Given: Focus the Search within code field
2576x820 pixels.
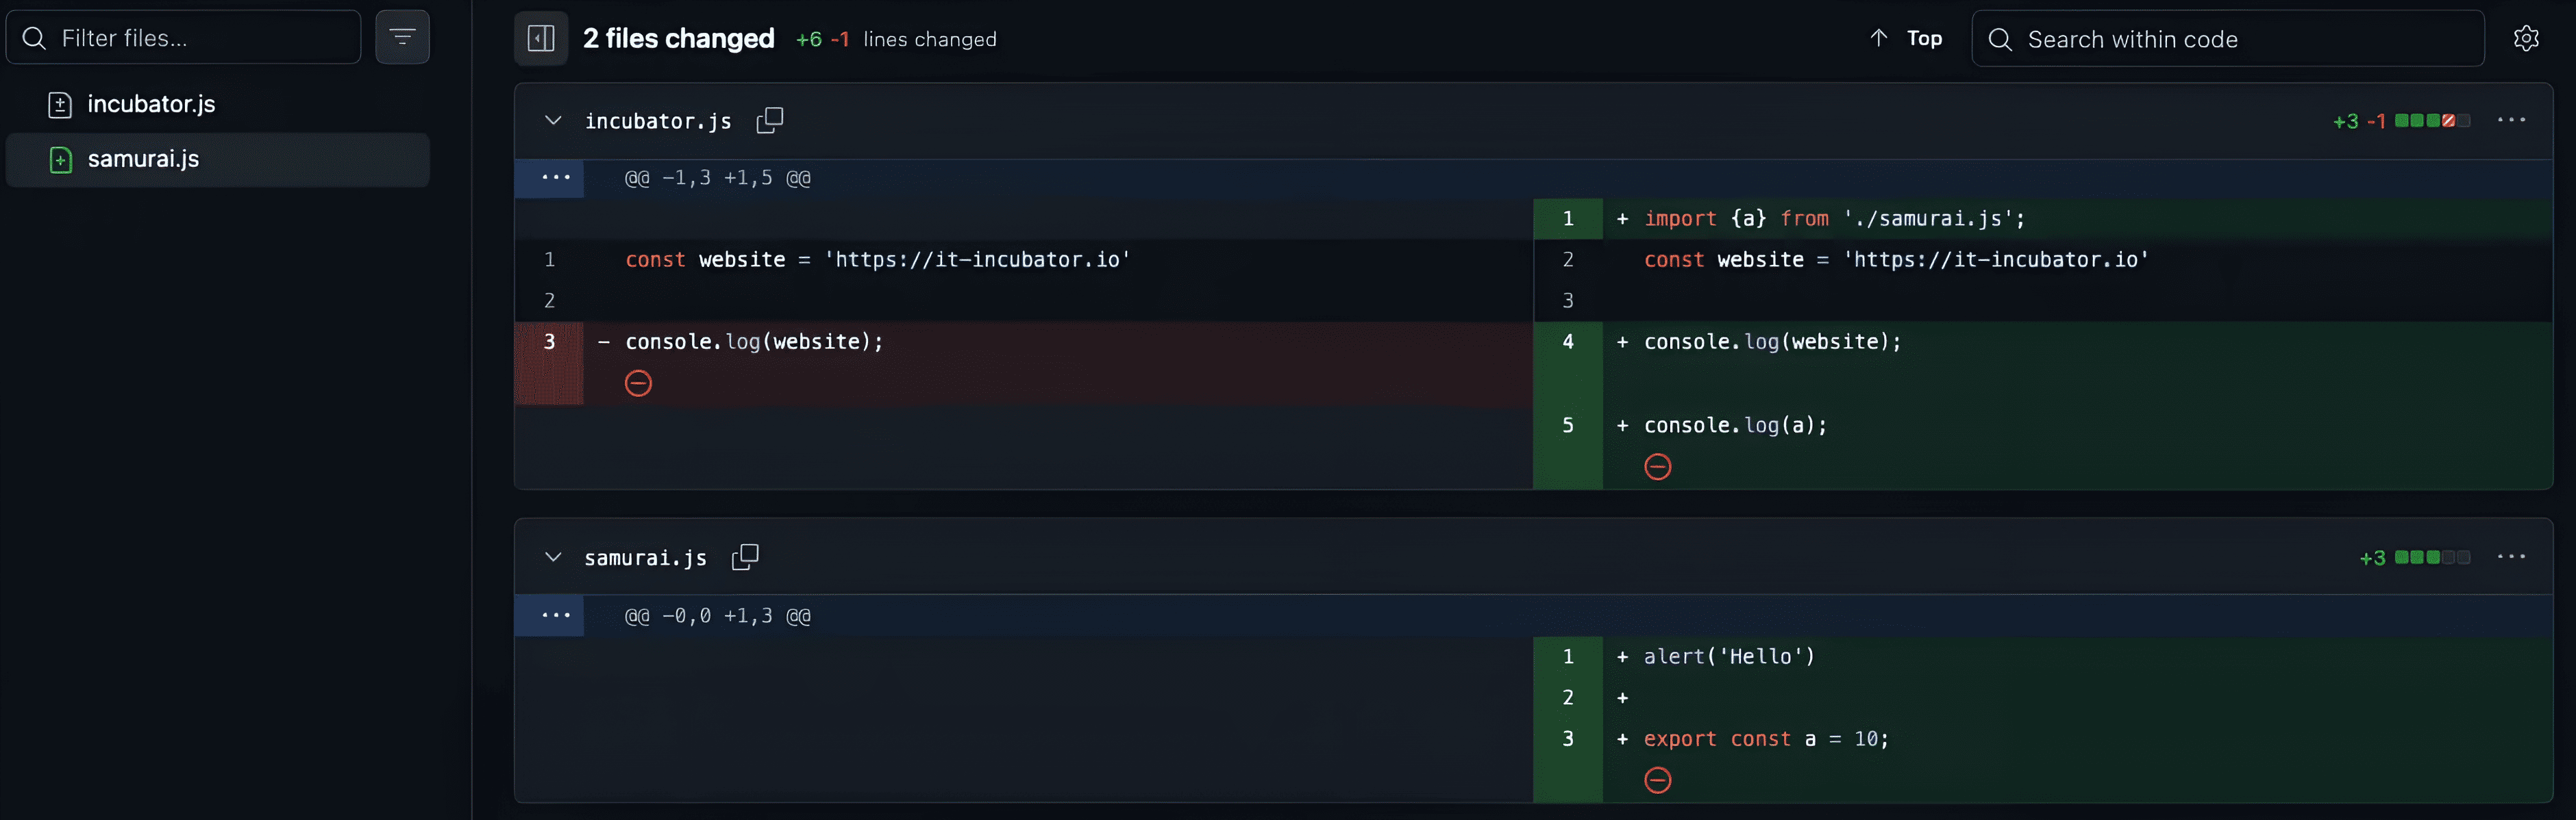Looking at the screenshot, I should 2240,39.
